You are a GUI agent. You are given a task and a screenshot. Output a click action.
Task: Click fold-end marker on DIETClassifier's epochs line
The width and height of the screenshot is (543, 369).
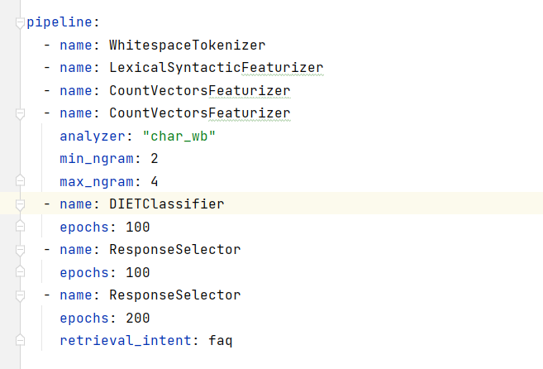20,226
